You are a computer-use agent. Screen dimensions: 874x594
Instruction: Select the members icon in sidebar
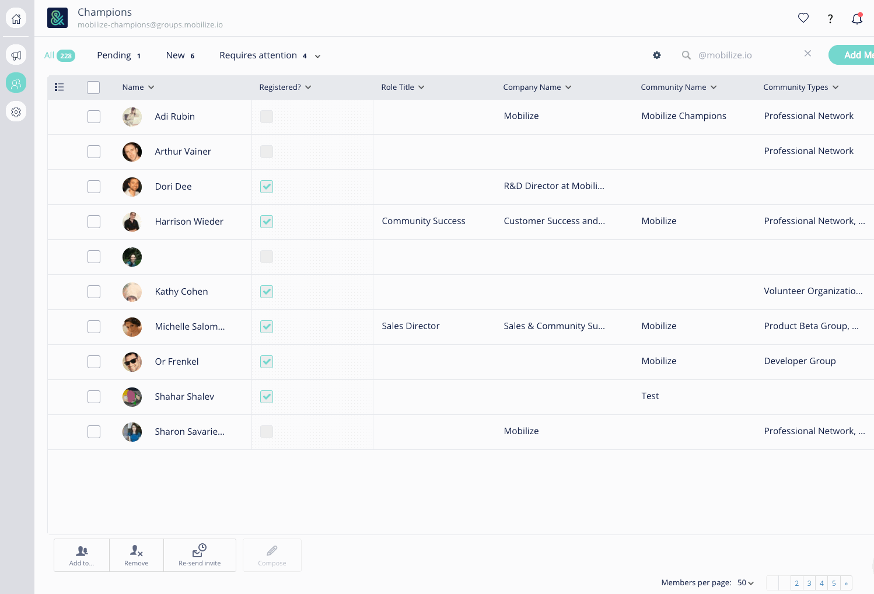coord(16,83)
